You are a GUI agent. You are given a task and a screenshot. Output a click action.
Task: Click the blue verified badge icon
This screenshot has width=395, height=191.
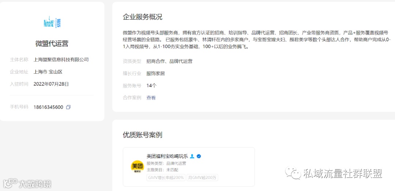[x=199, y=156]
